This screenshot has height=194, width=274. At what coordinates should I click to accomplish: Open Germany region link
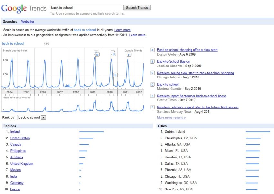click(16, 183)
